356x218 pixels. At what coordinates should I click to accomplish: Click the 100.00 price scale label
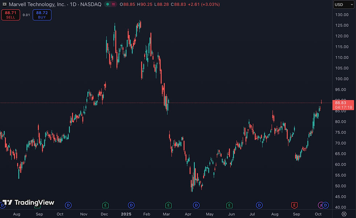(x=342, y=79)
